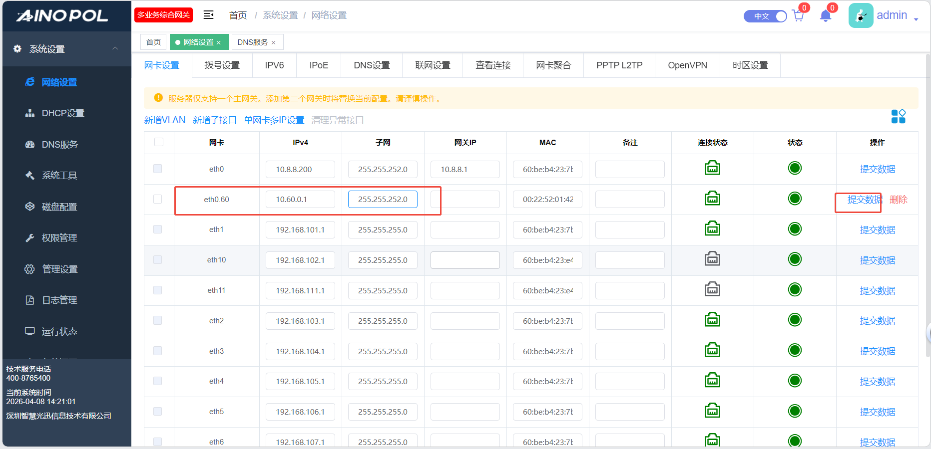
Task: Toggle the 中文 language switch
Action: [x=765, y=16]
